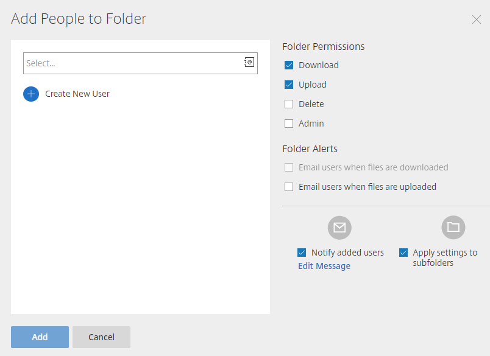The width and height of the screenshot is (490, 356).
Task: Enable the Delete permission checkbox
Action: click(x=289, y=104)
